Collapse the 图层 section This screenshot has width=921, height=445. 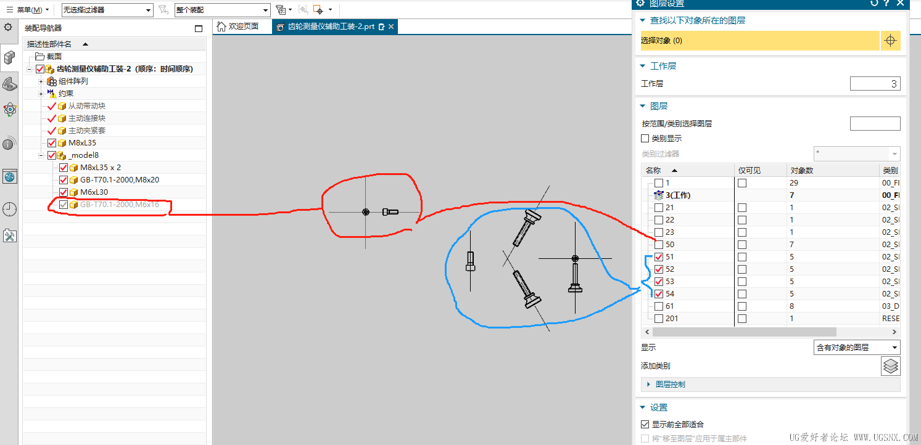click(643, 106)
